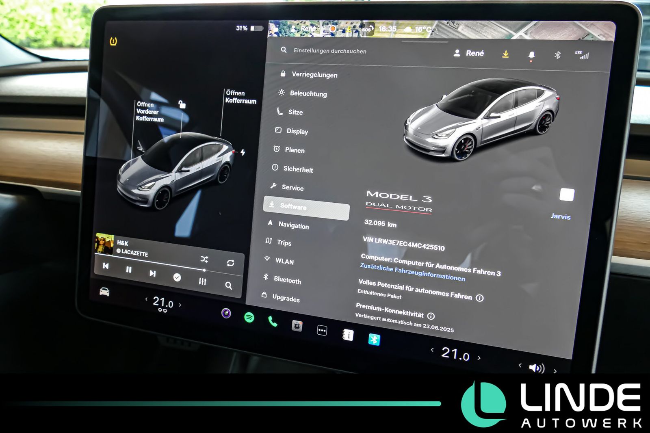Open media search magnifier icon

click(x=228, y=286)
